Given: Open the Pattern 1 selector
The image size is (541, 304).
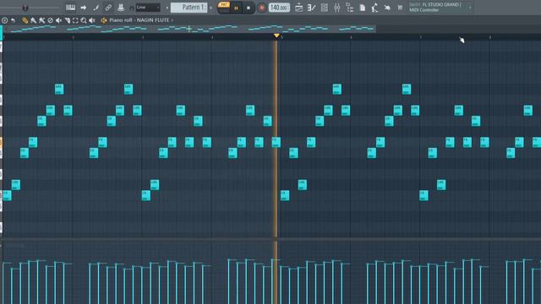Looking at the screenshot, I should (x=189, y=8).
